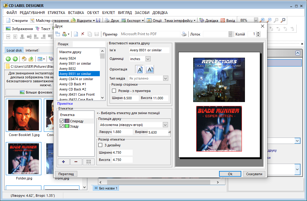
Task: Open the ЕТИКЕТКА menu
Action: 56,13
